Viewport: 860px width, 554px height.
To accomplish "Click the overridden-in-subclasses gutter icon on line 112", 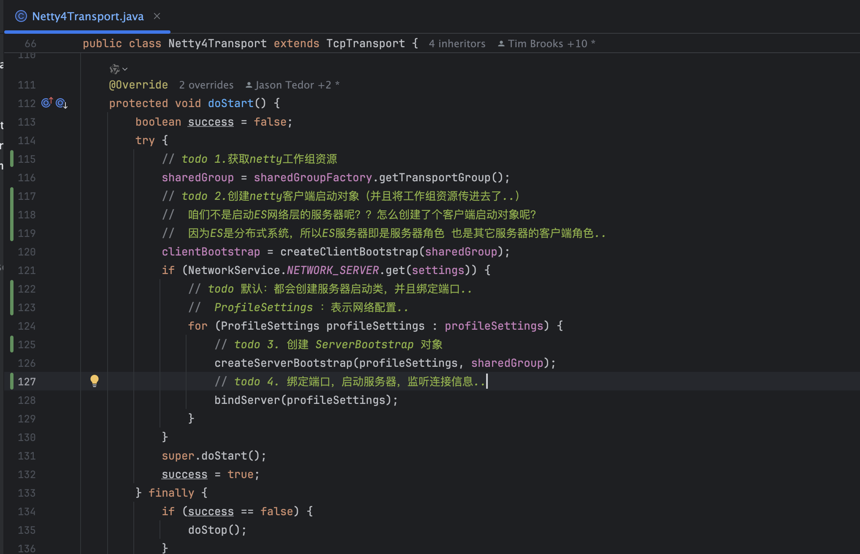I will pos(62,103).
